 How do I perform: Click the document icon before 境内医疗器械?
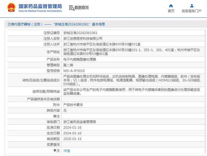[9, 24]
